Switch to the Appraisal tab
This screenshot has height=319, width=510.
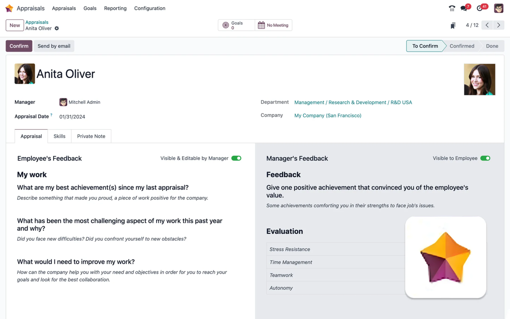31,136
